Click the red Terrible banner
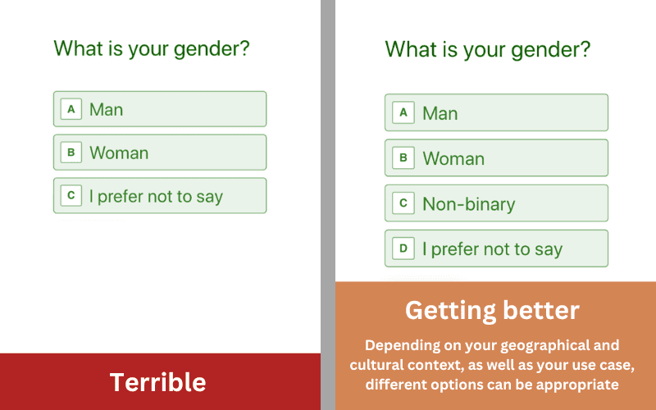Screen dimensions: 656x410 pyautogui.click(x=160, y=381)
